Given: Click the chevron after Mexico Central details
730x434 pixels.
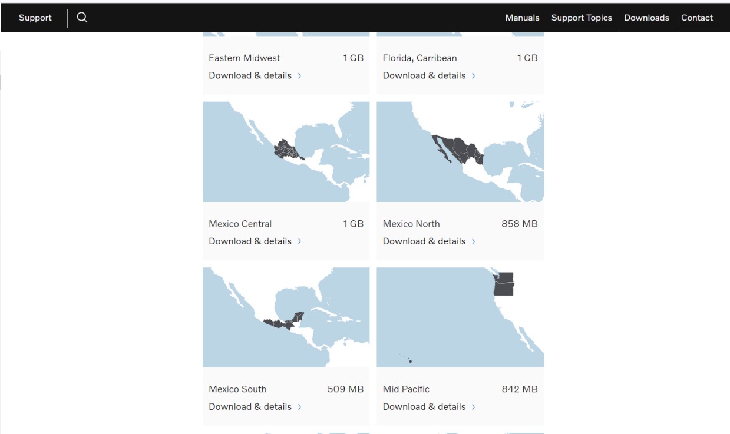Looking at the screenshot, I should pos(299,241).
